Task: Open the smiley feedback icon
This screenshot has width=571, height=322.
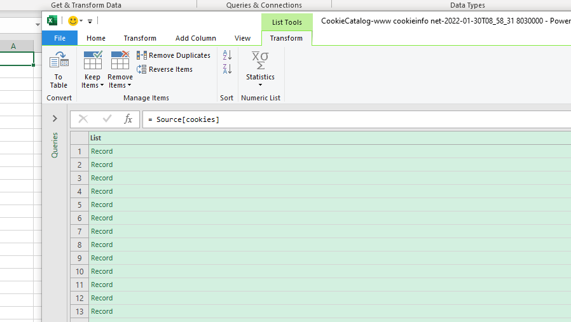Action: tap(73, 21)
